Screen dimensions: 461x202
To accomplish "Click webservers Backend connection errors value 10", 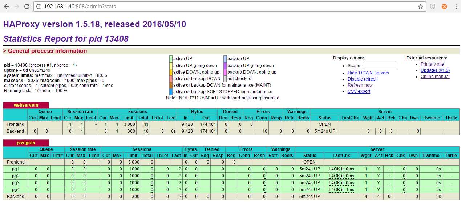I will pyautogui.click(x=265, y=131).
